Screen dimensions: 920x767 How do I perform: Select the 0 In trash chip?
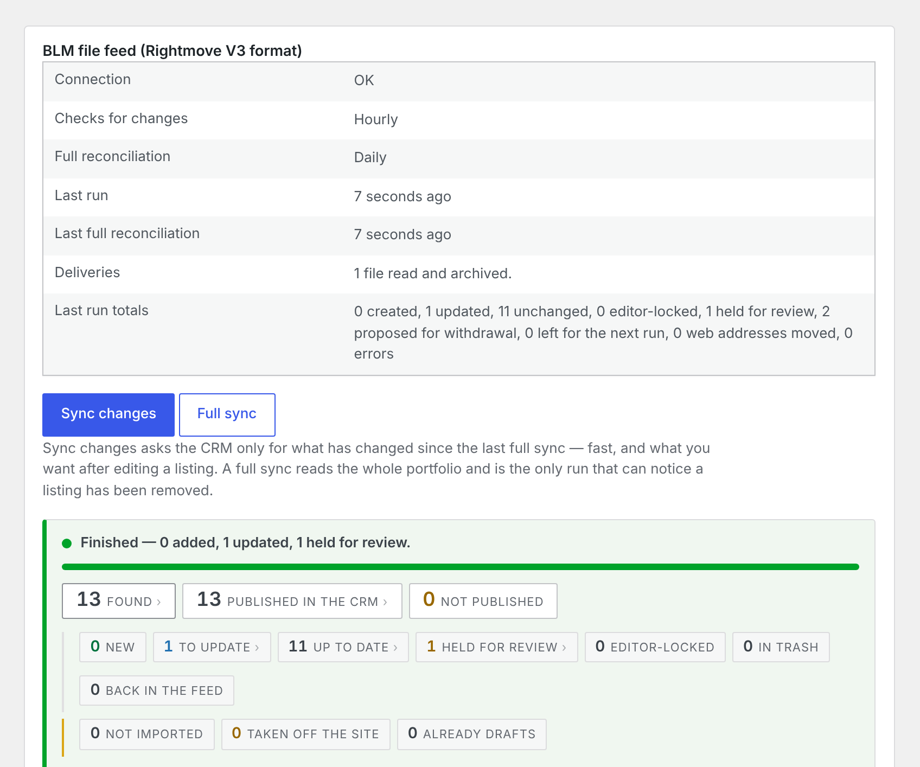(x=781, y=647)
